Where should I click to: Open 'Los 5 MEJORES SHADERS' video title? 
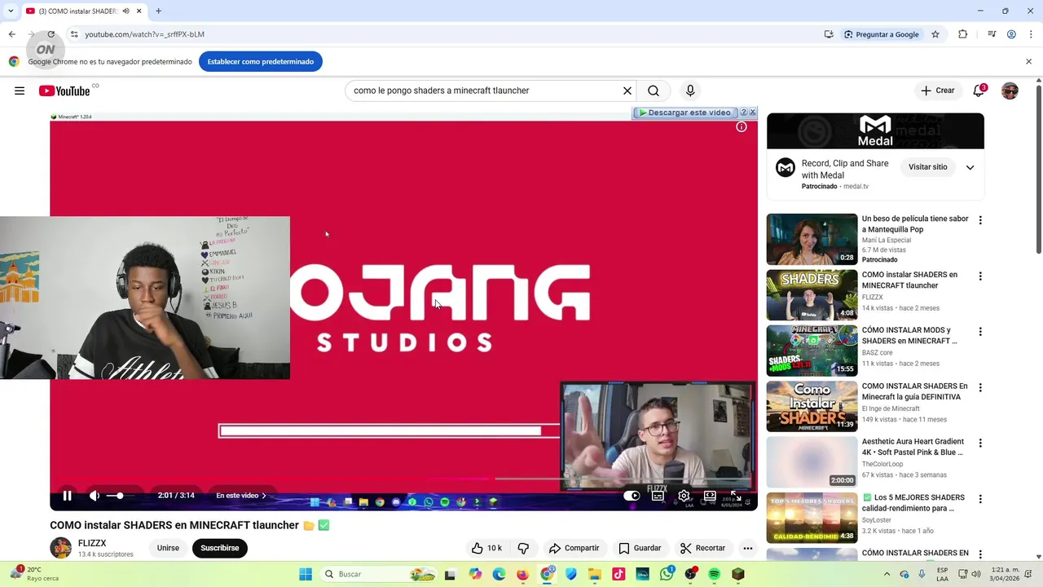[x=914, y=503]
